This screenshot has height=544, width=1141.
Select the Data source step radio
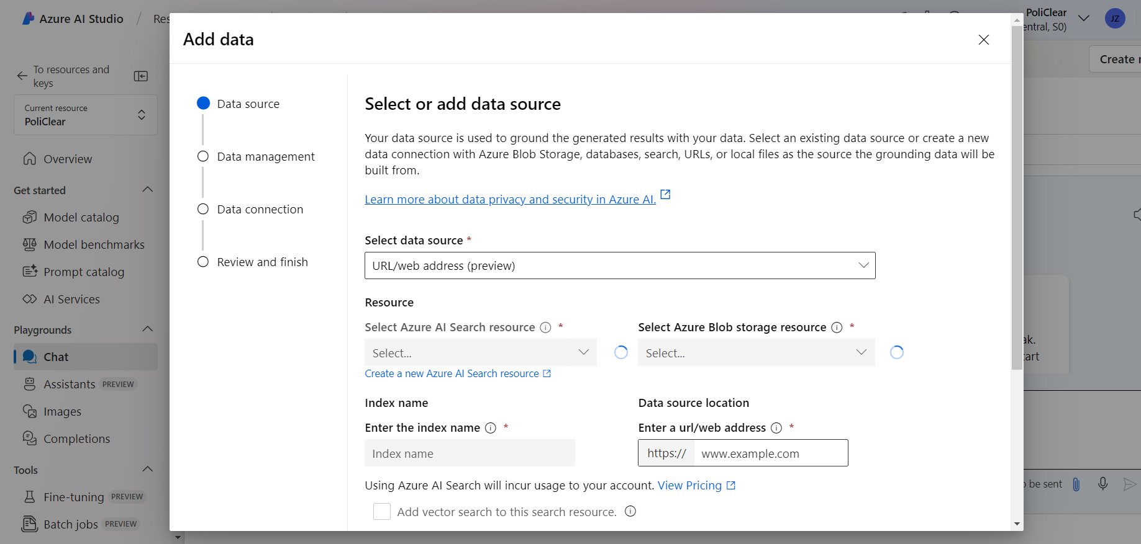203,103
